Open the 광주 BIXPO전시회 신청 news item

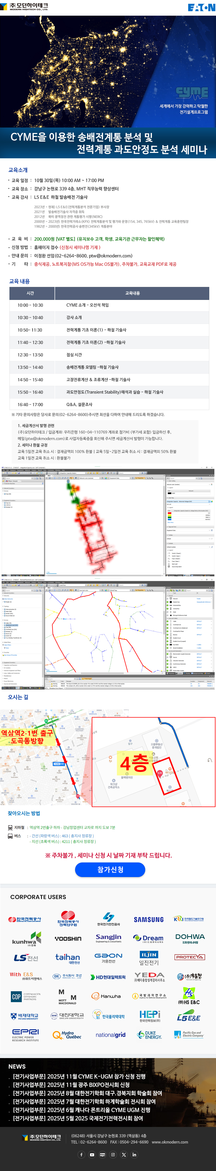(x=71, y=1085)
